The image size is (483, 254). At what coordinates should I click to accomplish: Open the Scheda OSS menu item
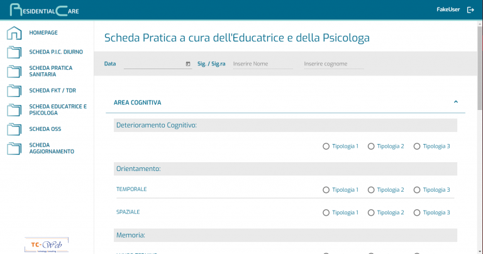click(x=45, y=130)
